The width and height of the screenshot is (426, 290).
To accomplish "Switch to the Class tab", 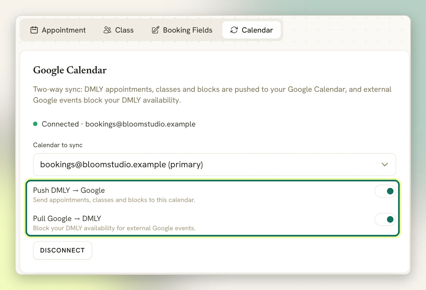I will (x=118, y=30).
